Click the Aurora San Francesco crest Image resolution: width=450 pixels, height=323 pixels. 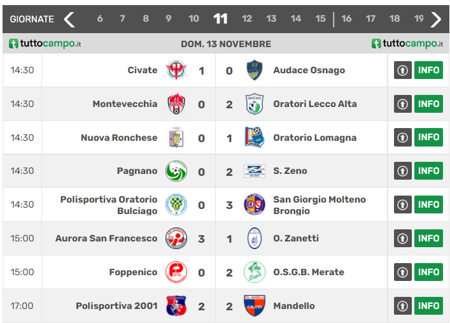coord(176,238)
